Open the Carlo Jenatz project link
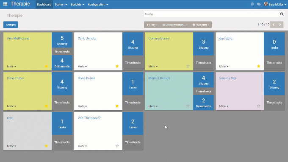This screenshot has height=162, width=288. [x=87, y=38]
